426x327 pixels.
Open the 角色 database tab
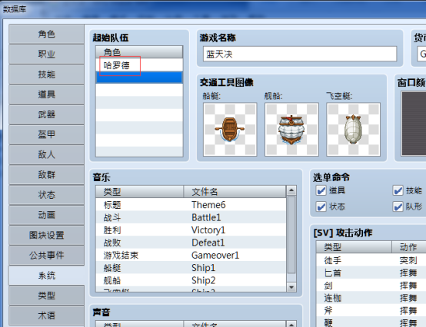click(46, 35)
